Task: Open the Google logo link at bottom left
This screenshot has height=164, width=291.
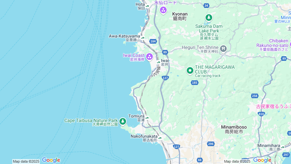Action: pyautogui.click(x=51, y=160)
